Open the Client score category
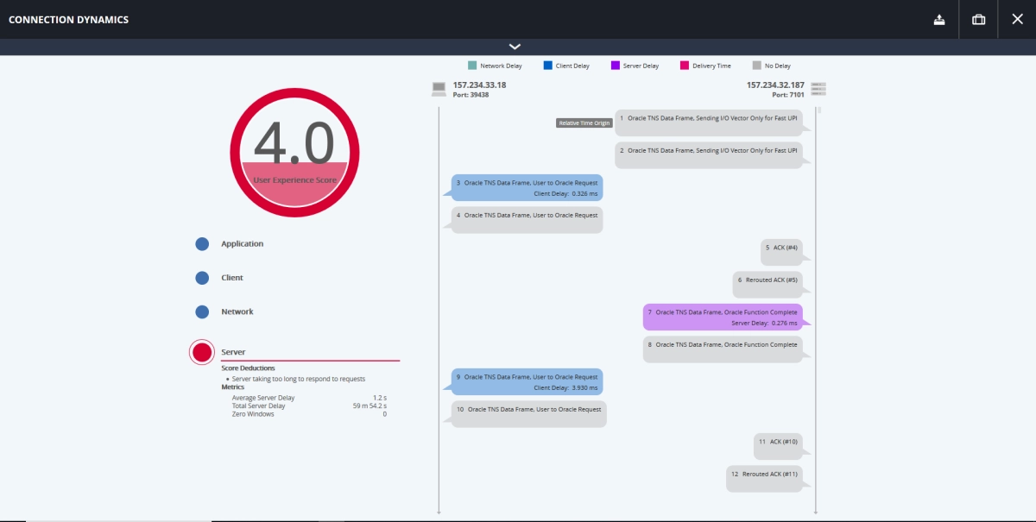Screen dimensions: 1036x522 [232, 278]
